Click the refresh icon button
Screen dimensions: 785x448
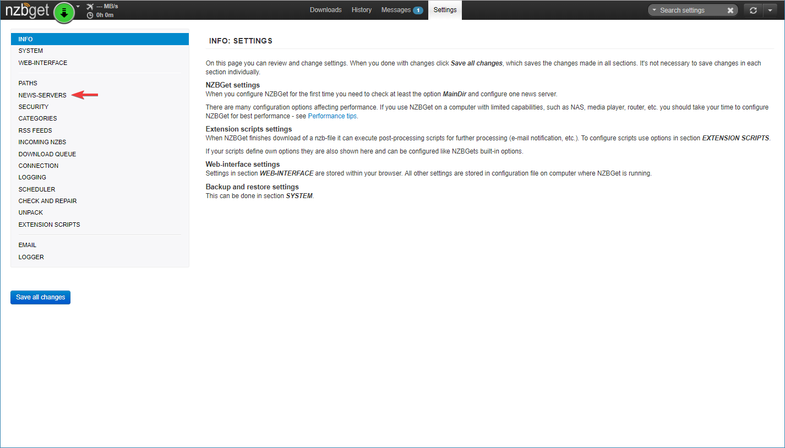click(x=753, y=10)
